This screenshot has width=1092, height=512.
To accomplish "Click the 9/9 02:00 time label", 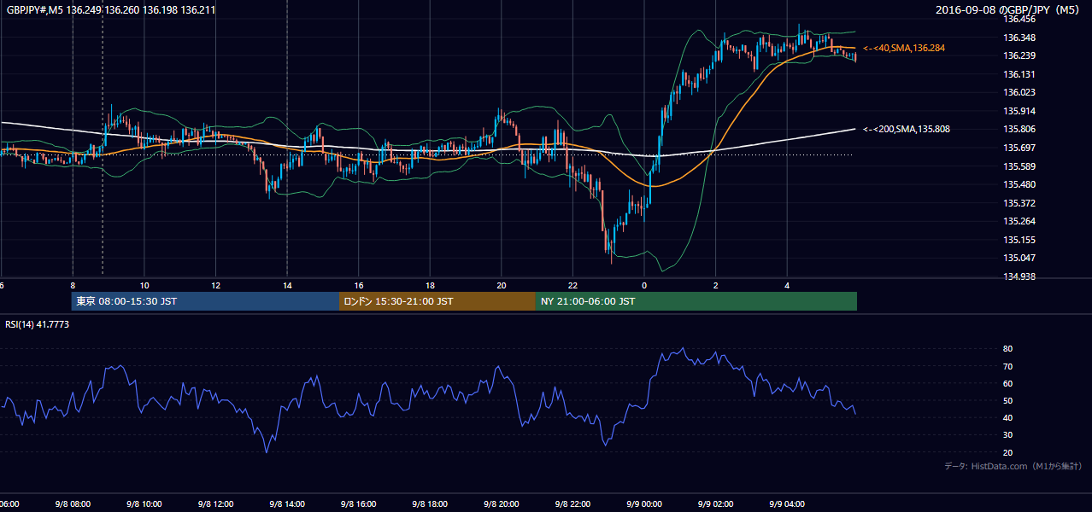I will [x=716, y=504].
